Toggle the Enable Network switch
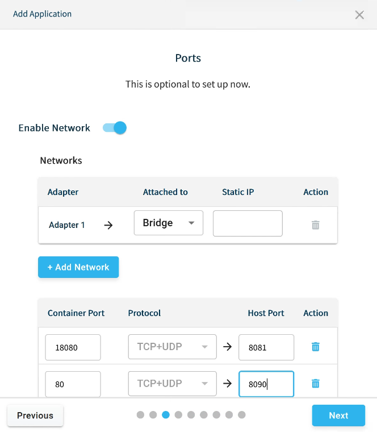377x432 pixels. pyautogui.click(x=115, y=128)
